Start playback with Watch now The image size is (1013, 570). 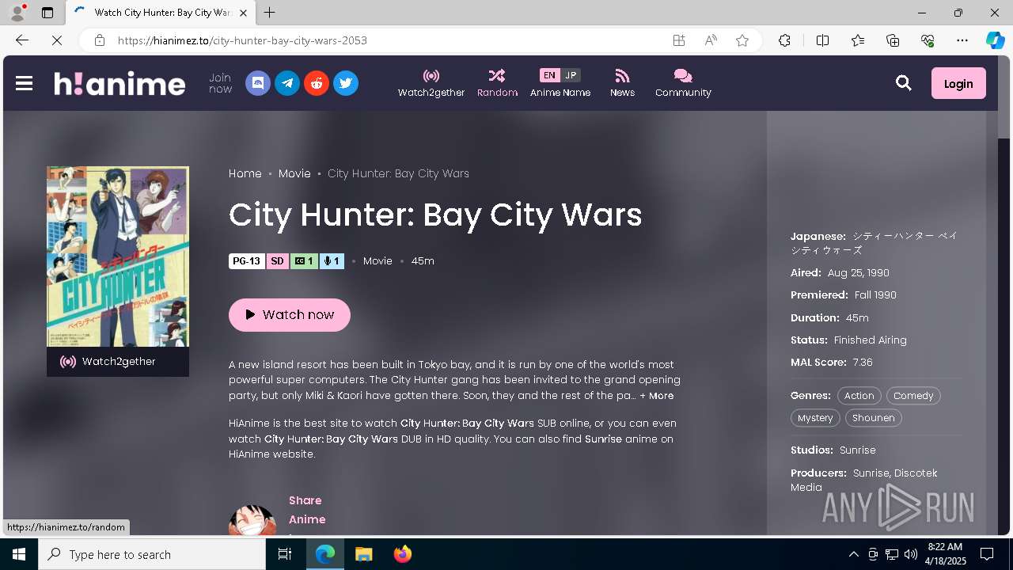[290, 314]
